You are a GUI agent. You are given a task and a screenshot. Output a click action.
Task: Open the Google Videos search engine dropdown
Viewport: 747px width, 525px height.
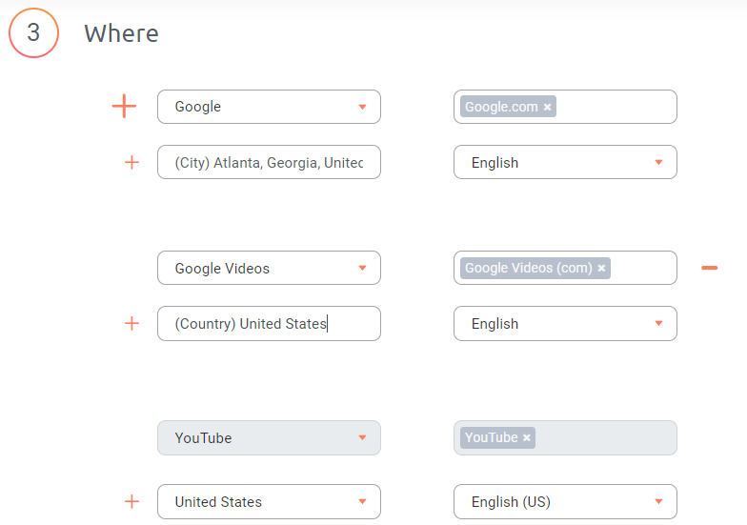(x=269, y=268)
